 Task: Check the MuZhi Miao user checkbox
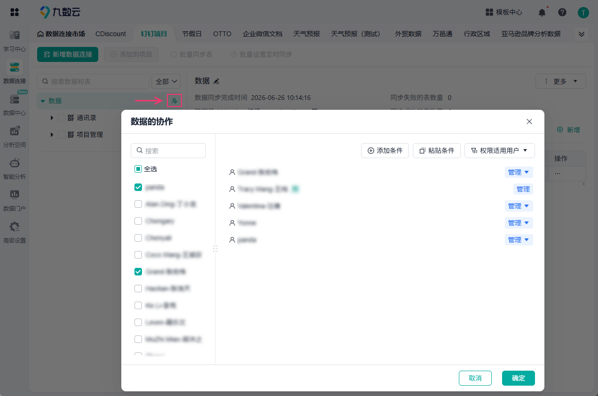[138, 339]
